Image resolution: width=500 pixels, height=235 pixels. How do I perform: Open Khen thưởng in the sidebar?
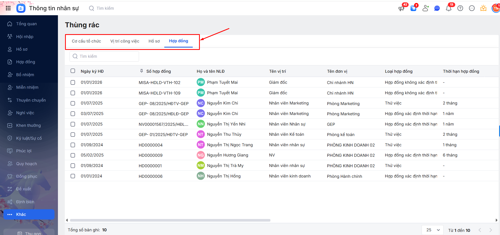[x=28, y=126]
